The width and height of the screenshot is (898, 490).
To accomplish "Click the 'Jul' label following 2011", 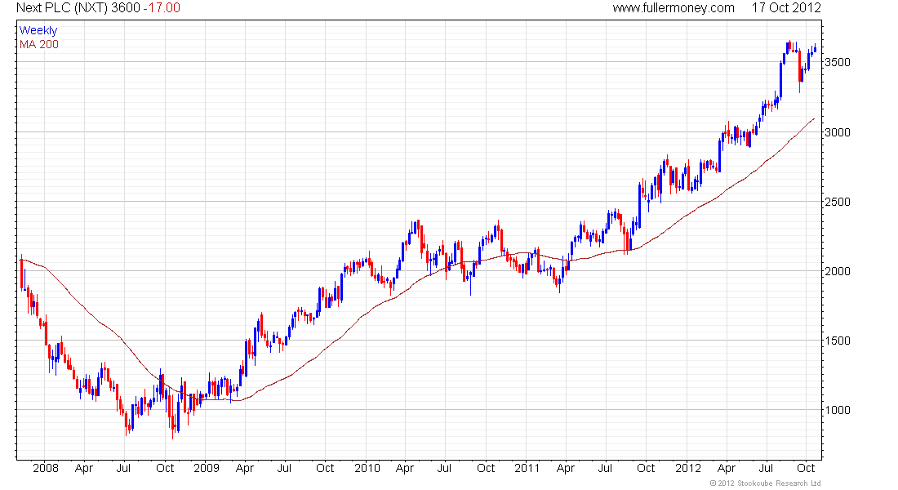I will (x=606, y=468).
